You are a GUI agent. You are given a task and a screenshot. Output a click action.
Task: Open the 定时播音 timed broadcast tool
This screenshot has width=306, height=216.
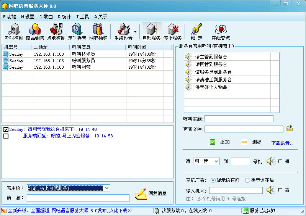[77, 32]
